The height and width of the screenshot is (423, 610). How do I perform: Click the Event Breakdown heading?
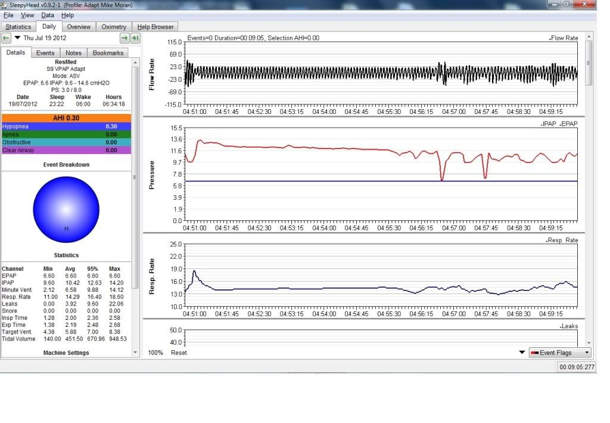pyautogui.click(x=66, y=165)
